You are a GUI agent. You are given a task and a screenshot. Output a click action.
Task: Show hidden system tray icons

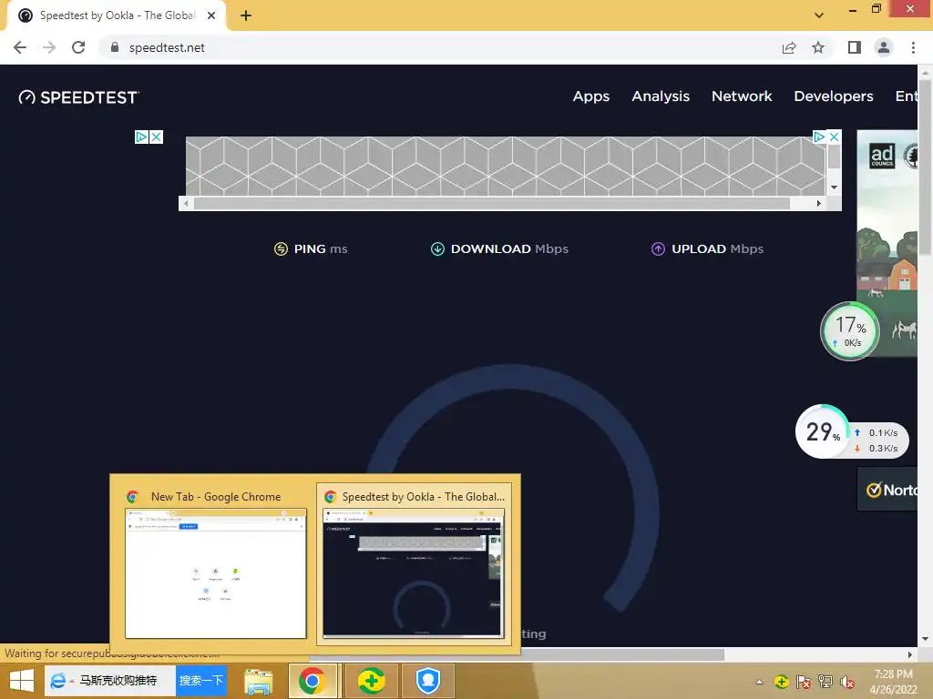pyautogui.click(x=759, y=682)
